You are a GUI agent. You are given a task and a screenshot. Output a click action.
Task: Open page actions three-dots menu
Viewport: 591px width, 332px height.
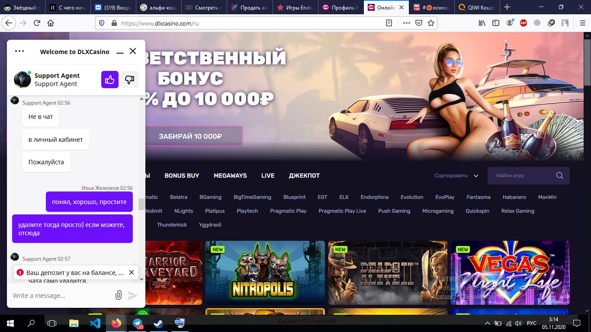[406, 23]
